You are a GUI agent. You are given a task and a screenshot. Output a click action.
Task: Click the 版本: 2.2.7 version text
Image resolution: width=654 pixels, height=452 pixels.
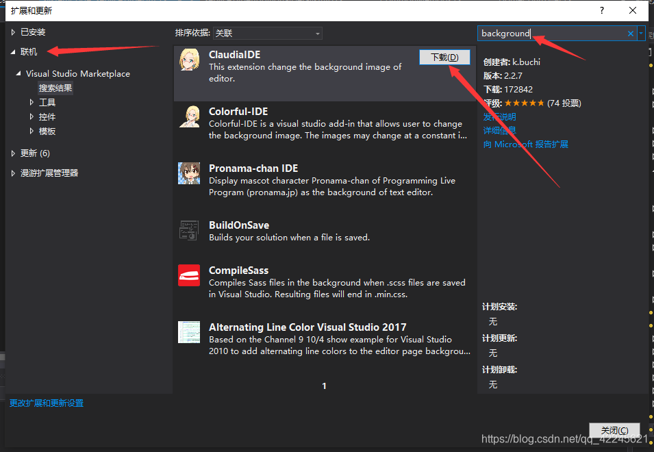(503, 76)
